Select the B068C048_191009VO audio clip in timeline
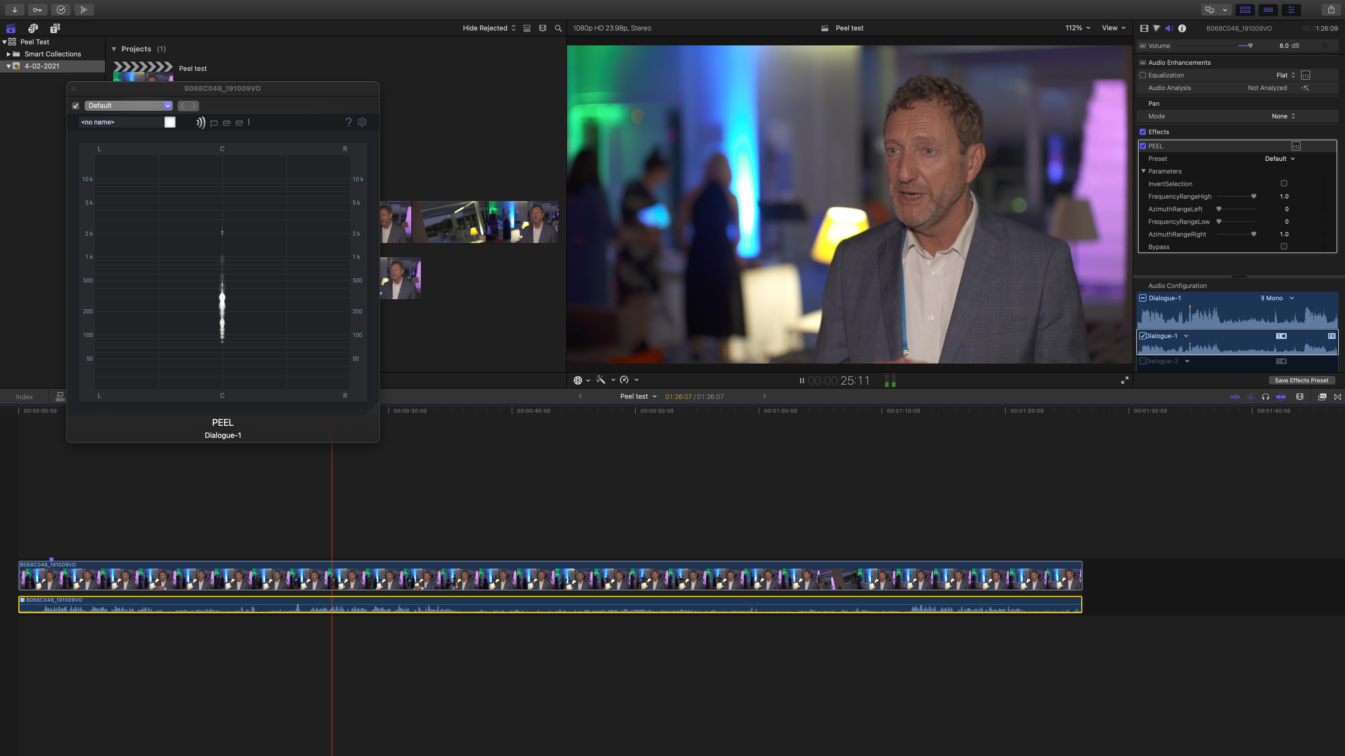1345x756 pixels. tap(550, 605)
